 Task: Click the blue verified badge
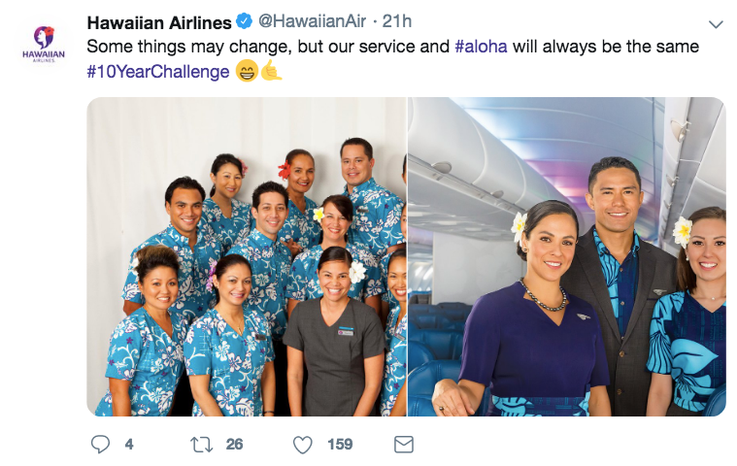click(244, 21)
